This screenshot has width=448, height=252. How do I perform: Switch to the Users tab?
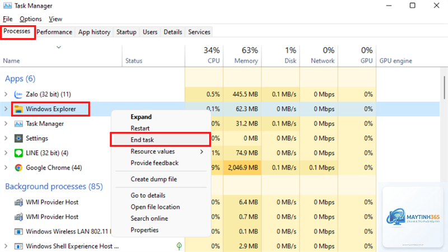pyautogui.click(x=150, y=32)
